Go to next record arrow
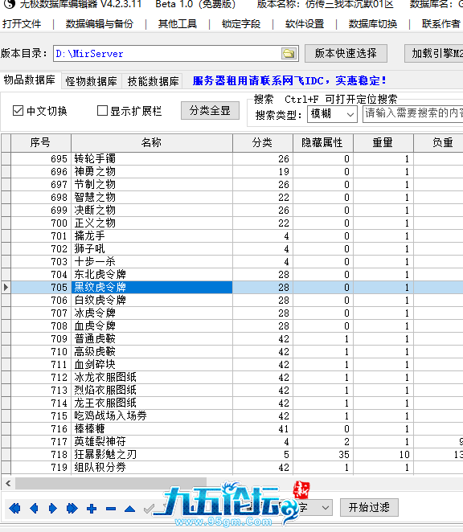 [x=53, y=508]
